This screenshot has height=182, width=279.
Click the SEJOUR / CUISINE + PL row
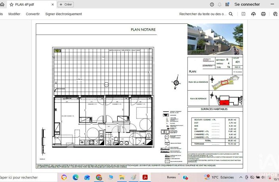click(x=215, y=120)
